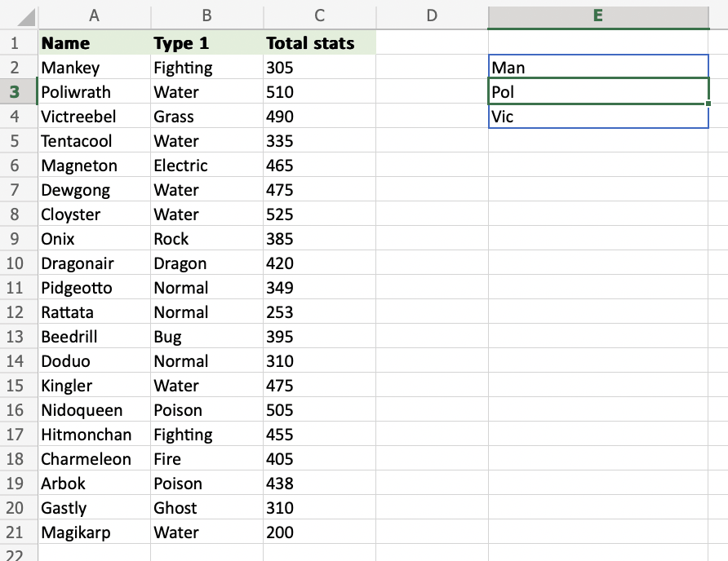Click the "Hitmonchan" name cell
The width and height of the screenshot is (728, 561).
click(94, 435)
